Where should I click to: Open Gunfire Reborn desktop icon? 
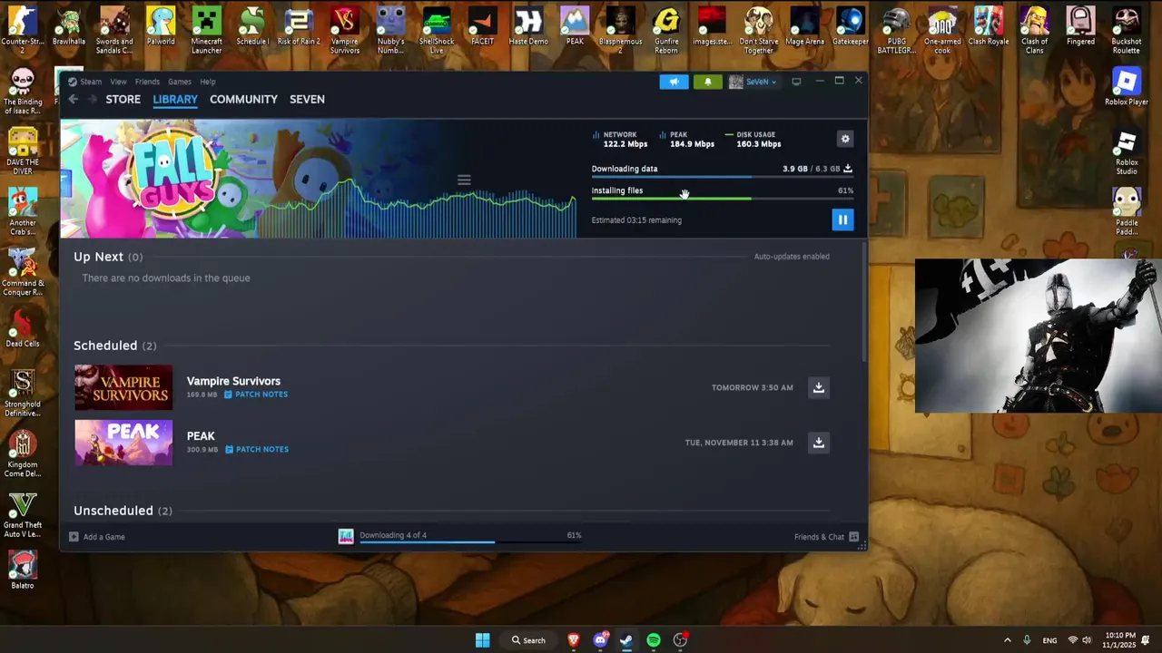pyautogui.click(x=666, y=29)
